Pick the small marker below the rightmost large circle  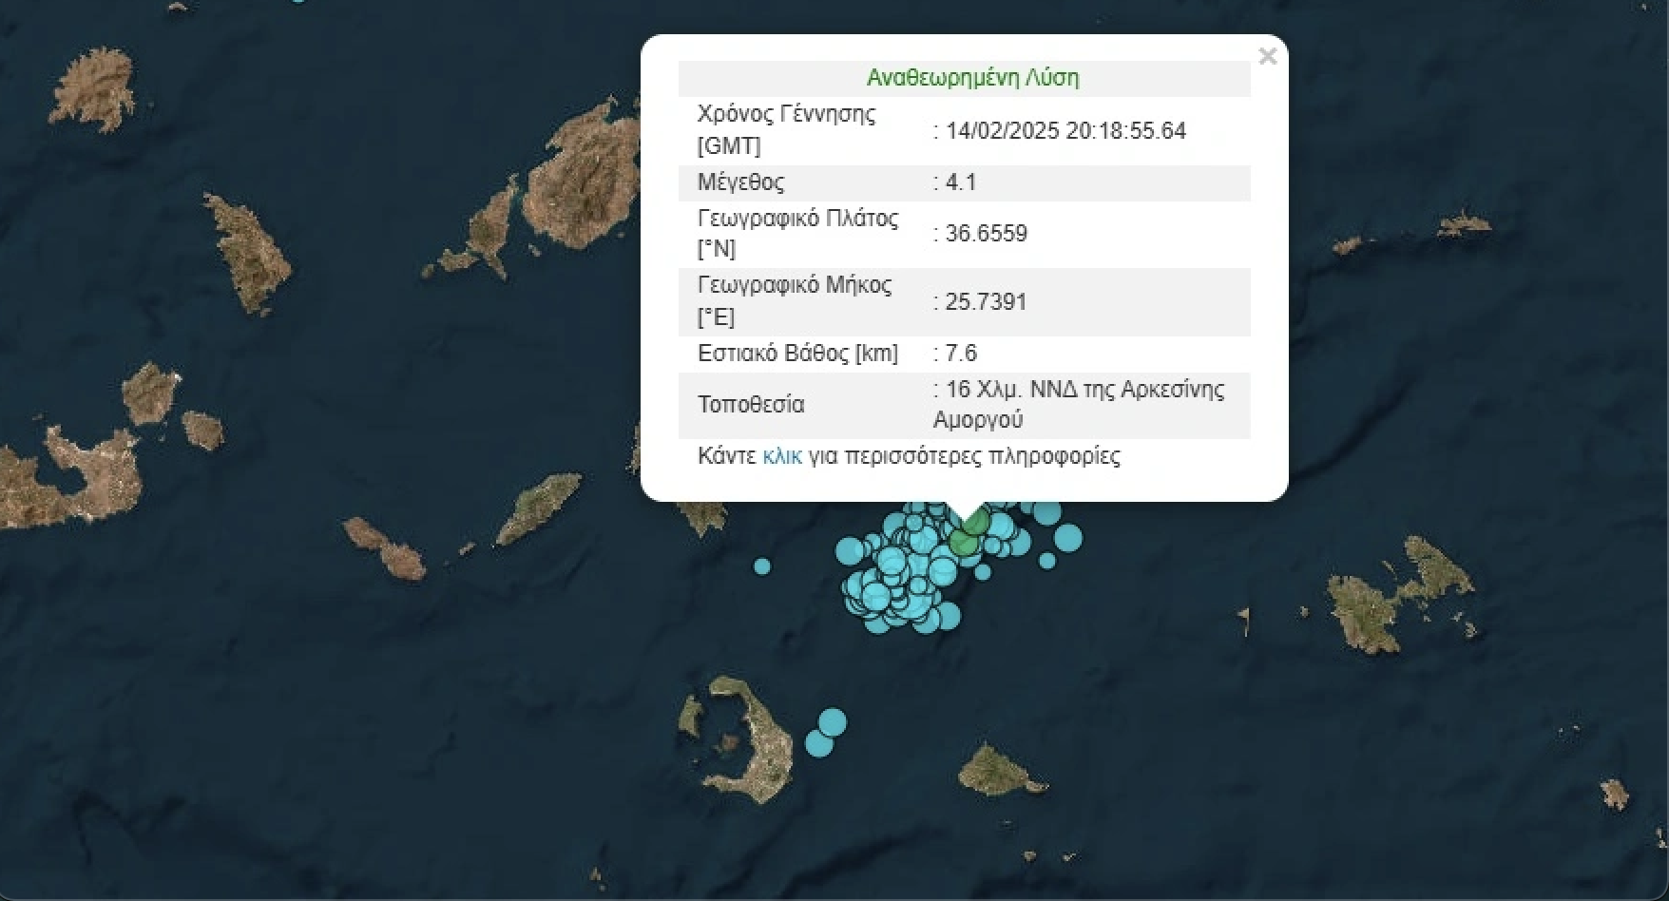pyautogui.click(x=1047, y=562)
